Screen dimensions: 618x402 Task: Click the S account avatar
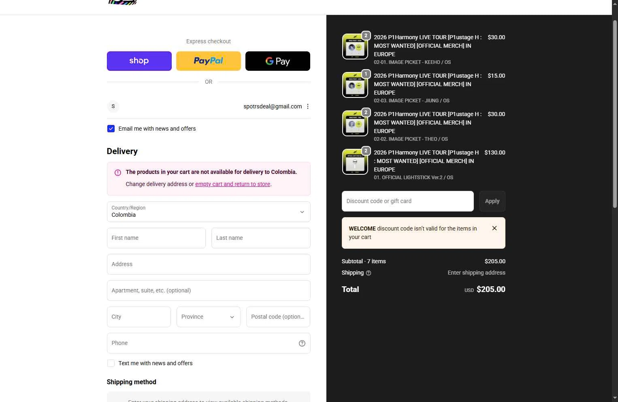tap(113, 106)
